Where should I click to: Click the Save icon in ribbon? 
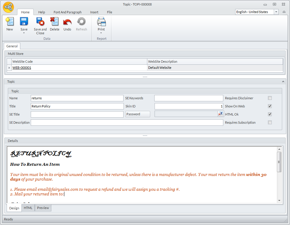click(24, 22)
